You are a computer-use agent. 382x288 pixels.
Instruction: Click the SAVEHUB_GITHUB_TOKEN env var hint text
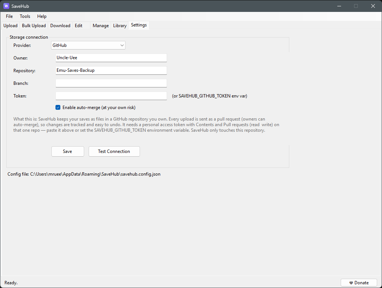click(x=210, y=96)
